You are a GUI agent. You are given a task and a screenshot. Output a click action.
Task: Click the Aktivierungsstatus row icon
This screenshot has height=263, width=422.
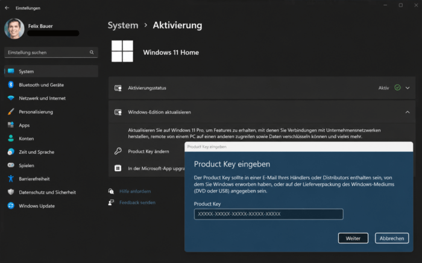[x=118, y=88]
